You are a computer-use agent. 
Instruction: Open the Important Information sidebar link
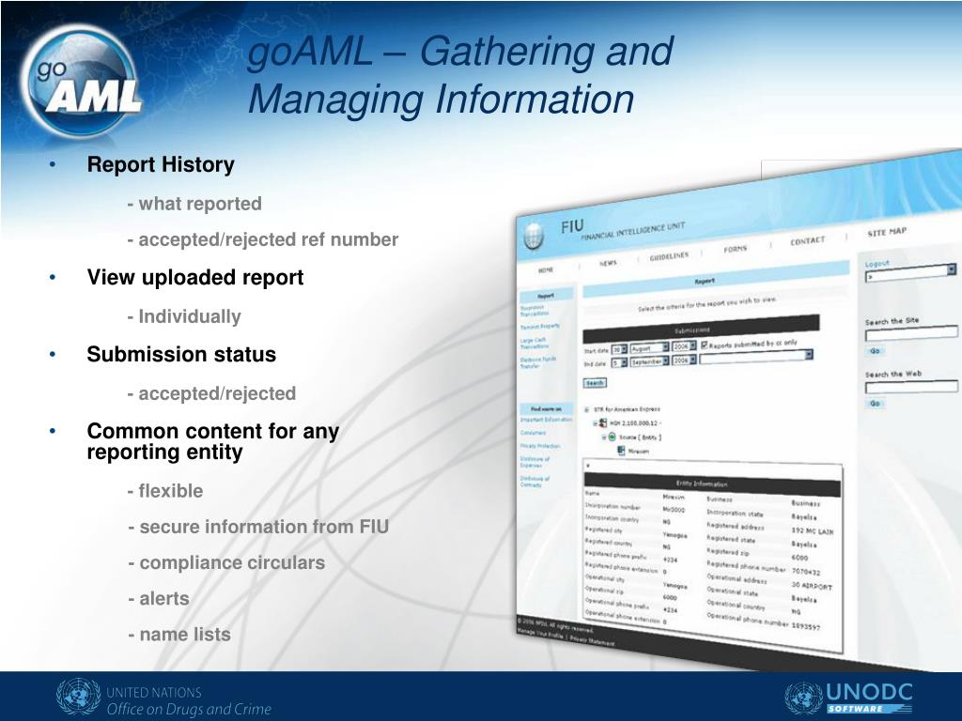pyautogui.click(x=546, y=420)
